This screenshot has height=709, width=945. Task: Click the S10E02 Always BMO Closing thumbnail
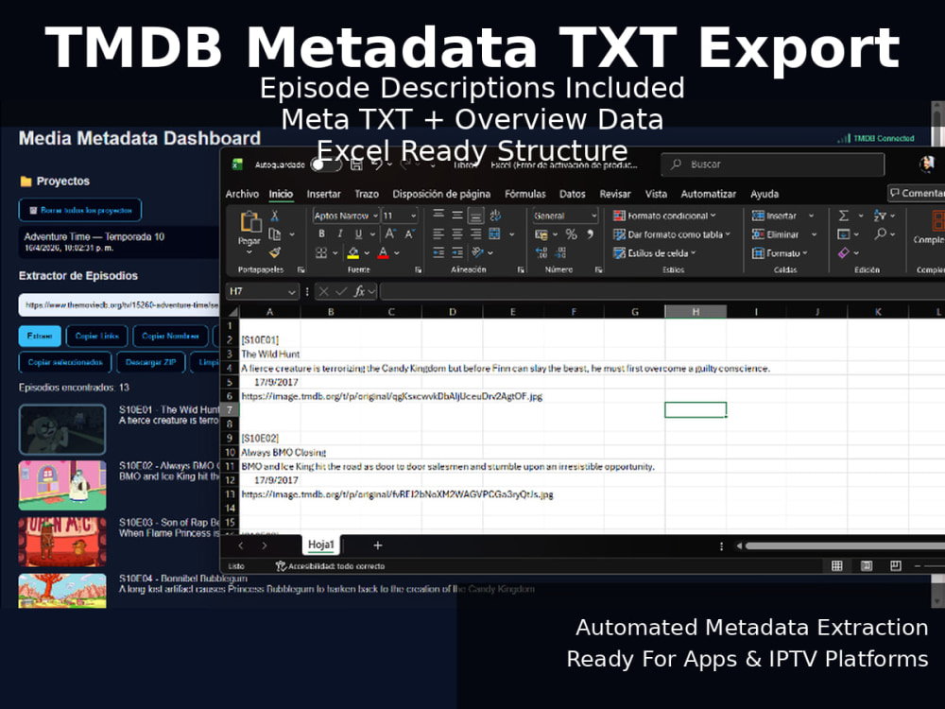tap(62, 485)
